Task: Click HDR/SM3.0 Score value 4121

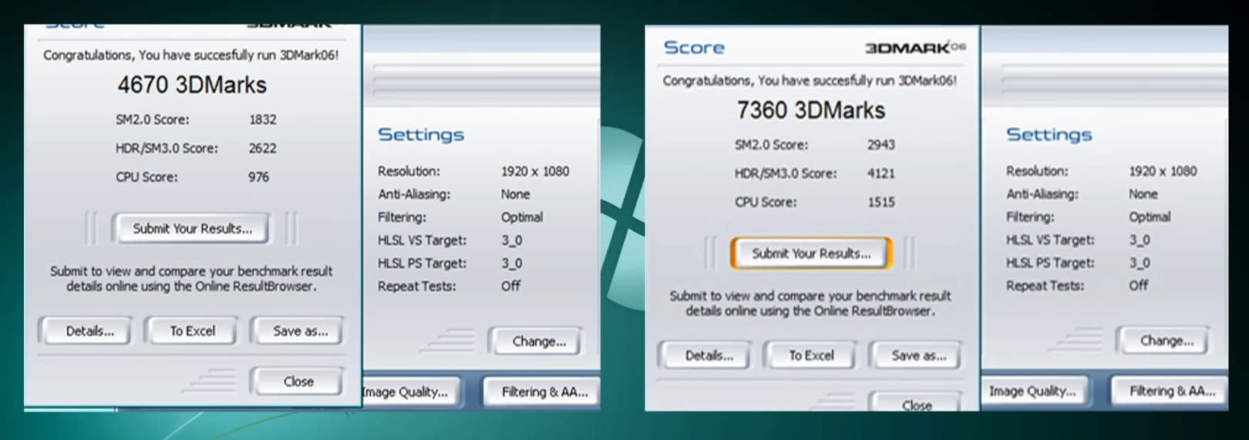Action: tap(881, 173)
